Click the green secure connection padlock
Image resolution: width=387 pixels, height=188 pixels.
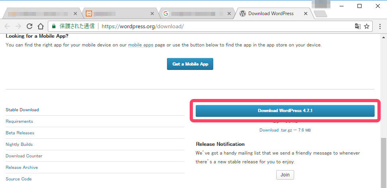click(x=54, y=26)
